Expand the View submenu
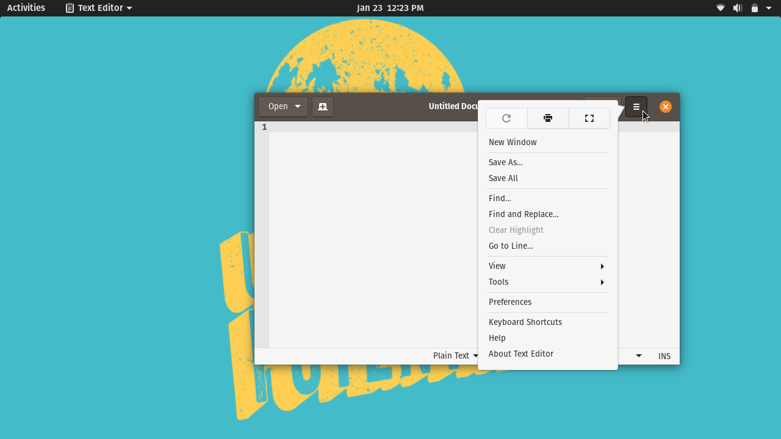The height and width of the screenshot is (439, 781). 548,266
